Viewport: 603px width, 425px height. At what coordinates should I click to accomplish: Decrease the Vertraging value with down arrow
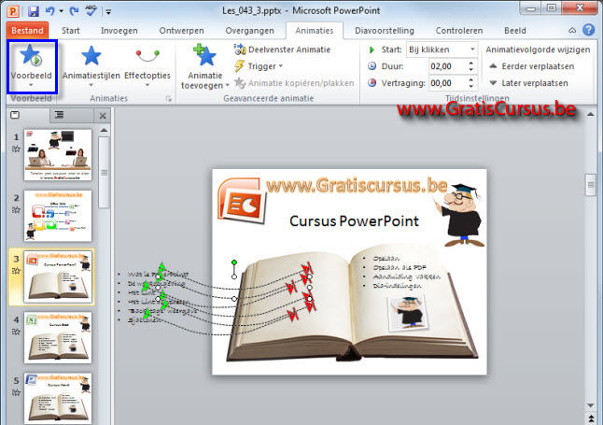pos(471,86)
